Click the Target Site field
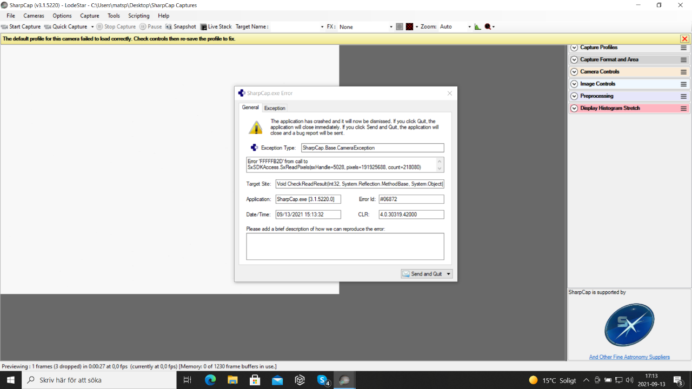This screenshot has width=692, height=389. (x=360, y=184)
